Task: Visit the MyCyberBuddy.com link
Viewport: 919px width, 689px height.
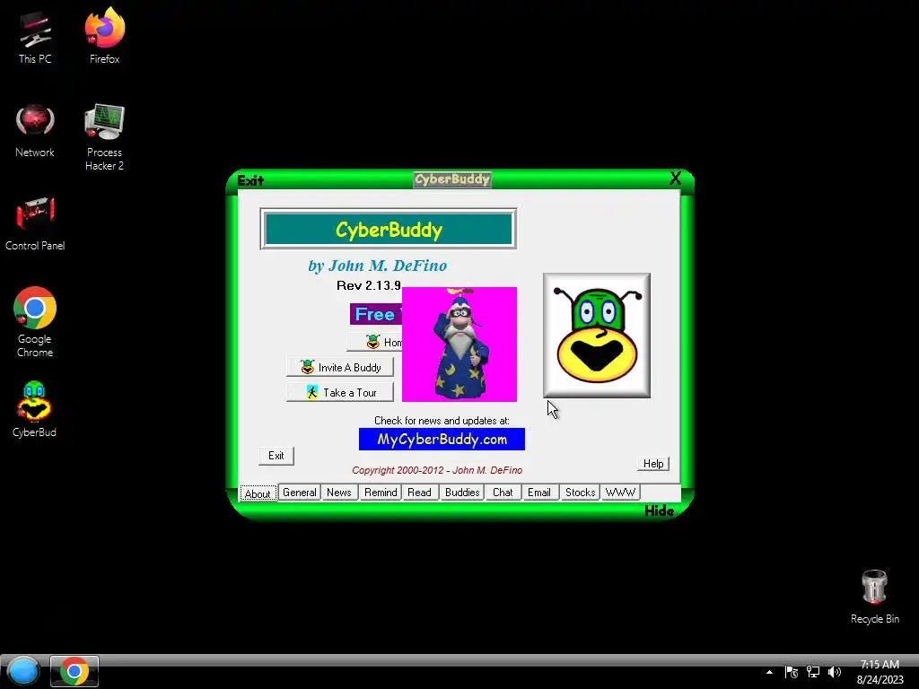Action: pyautogui.click(x=442, y=440)
